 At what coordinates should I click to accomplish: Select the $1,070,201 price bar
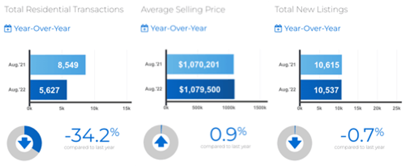200,64
